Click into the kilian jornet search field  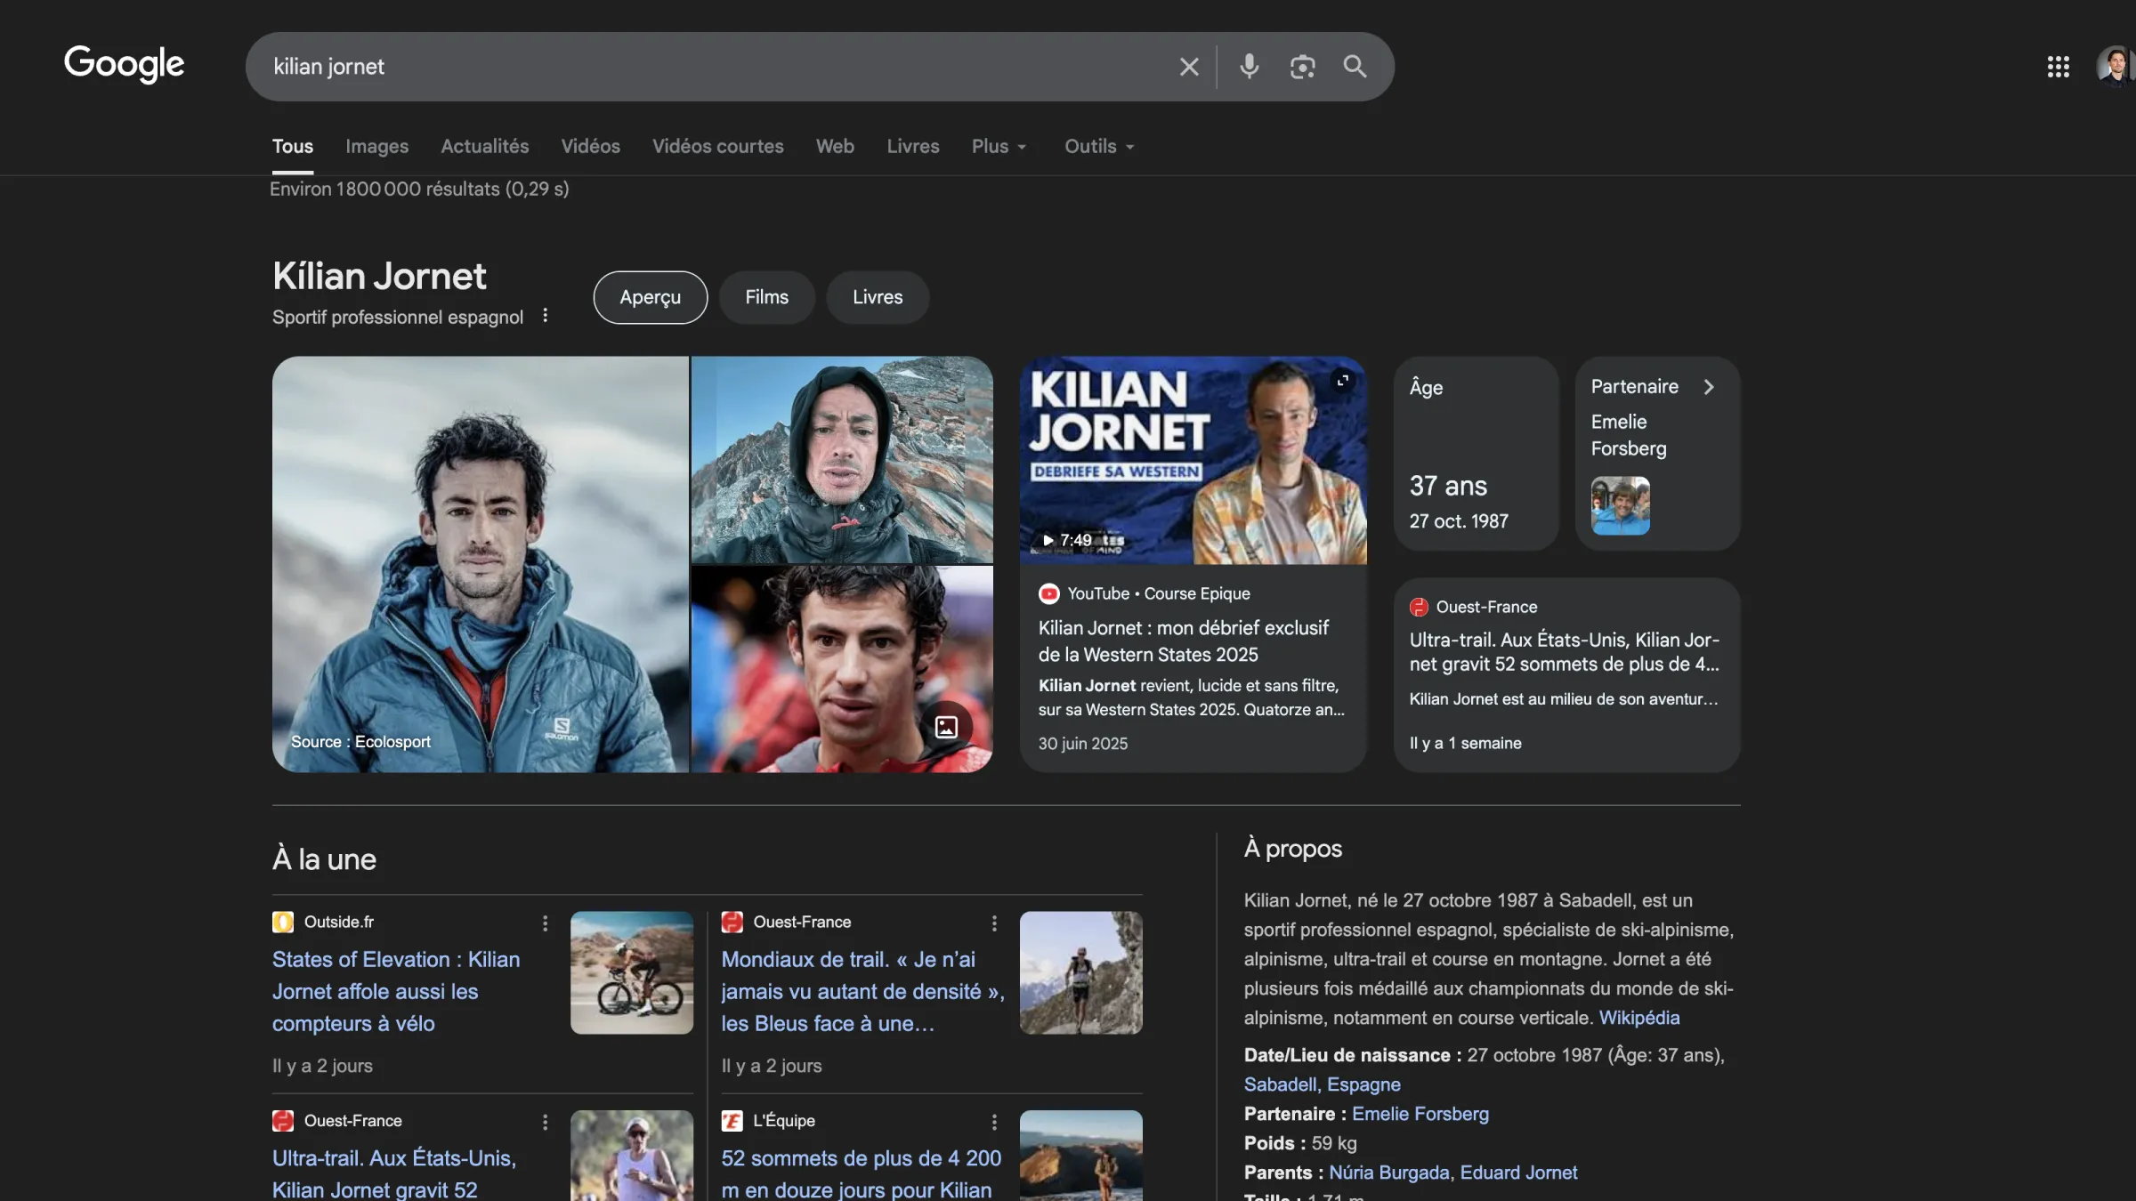712,67
